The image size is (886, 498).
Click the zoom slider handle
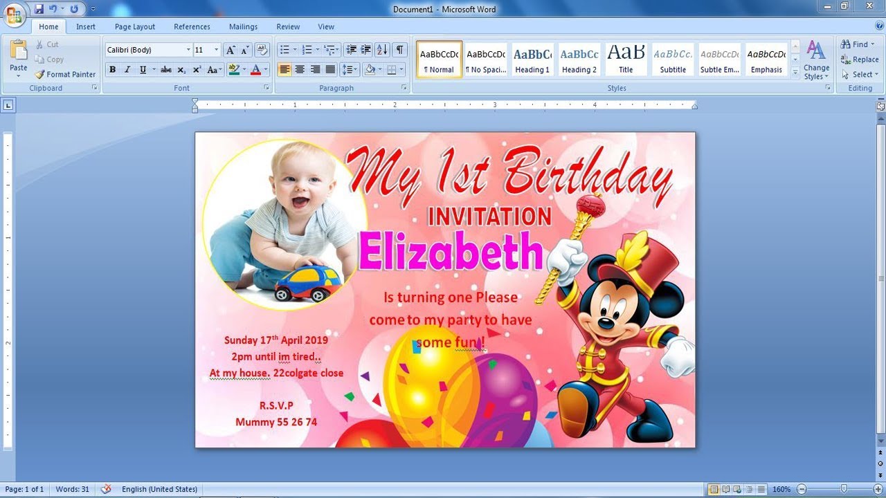tap(844, 489)
